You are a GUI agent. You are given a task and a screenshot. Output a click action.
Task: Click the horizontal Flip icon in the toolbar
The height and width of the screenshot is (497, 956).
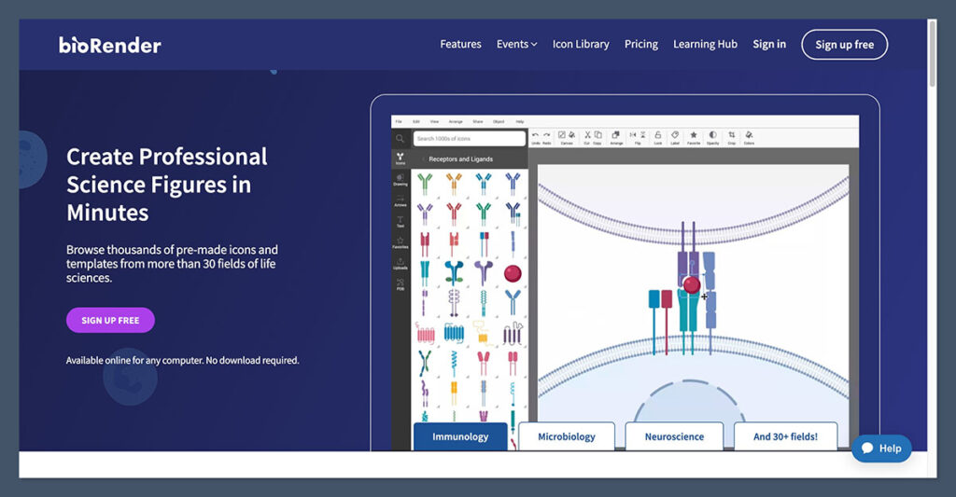tap(633, 134)
